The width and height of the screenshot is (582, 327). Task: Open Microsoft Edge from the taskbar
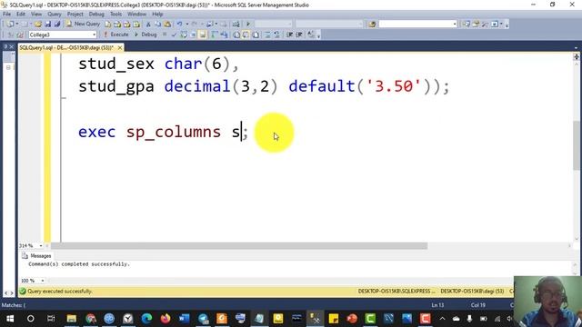point(146,319)
